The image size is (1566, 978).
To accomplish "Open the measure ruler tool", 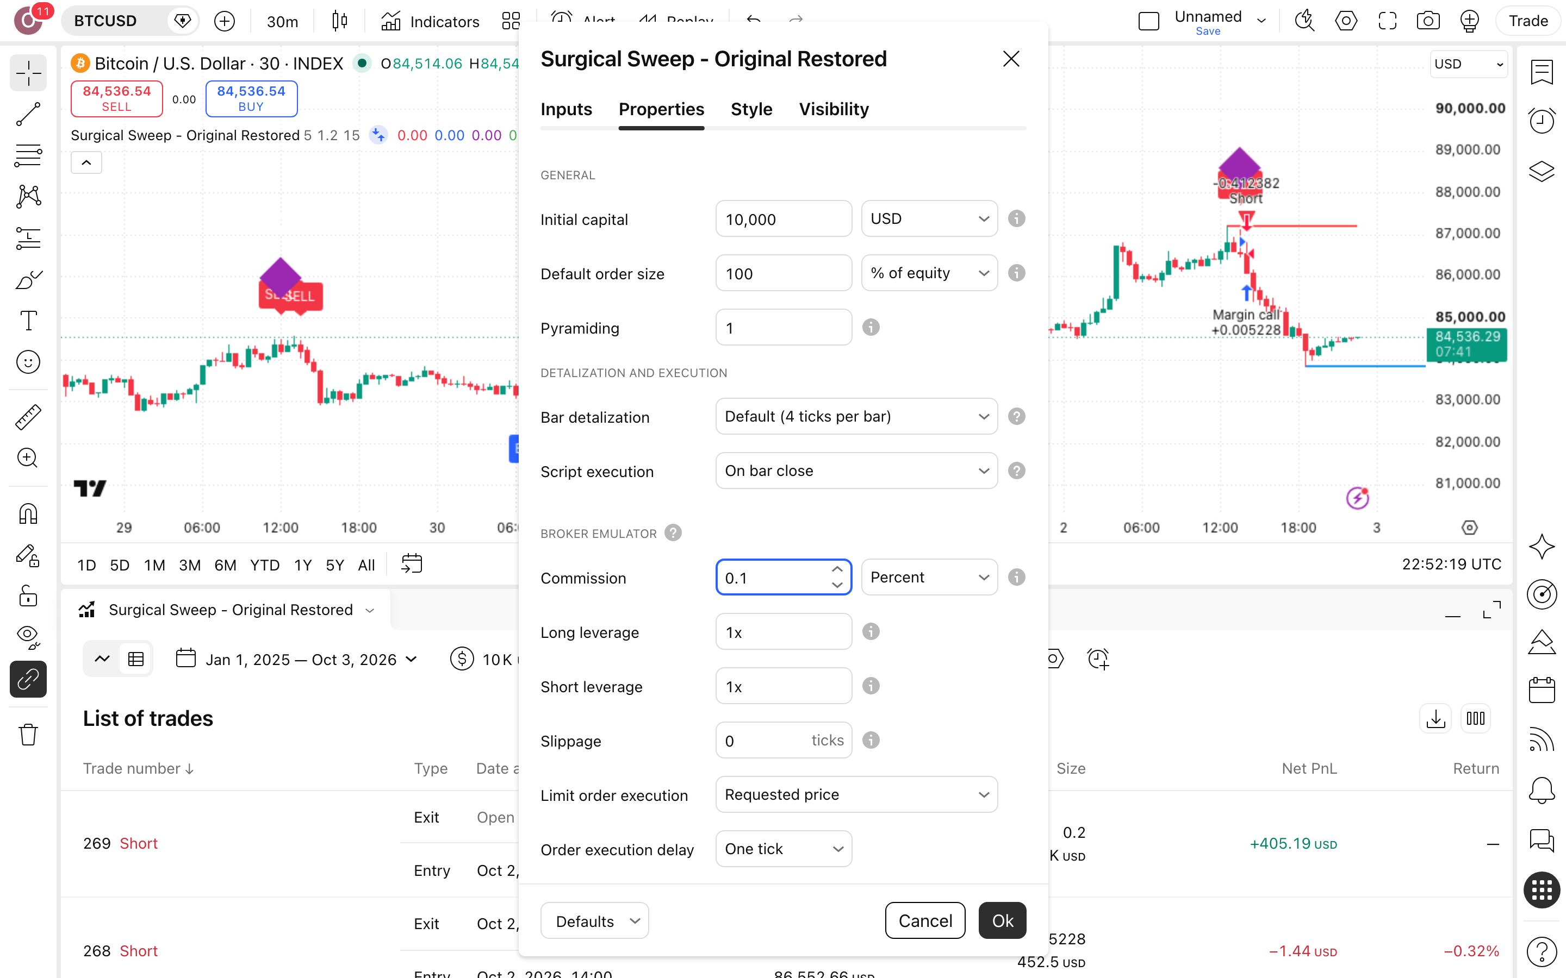I will 28,417.
